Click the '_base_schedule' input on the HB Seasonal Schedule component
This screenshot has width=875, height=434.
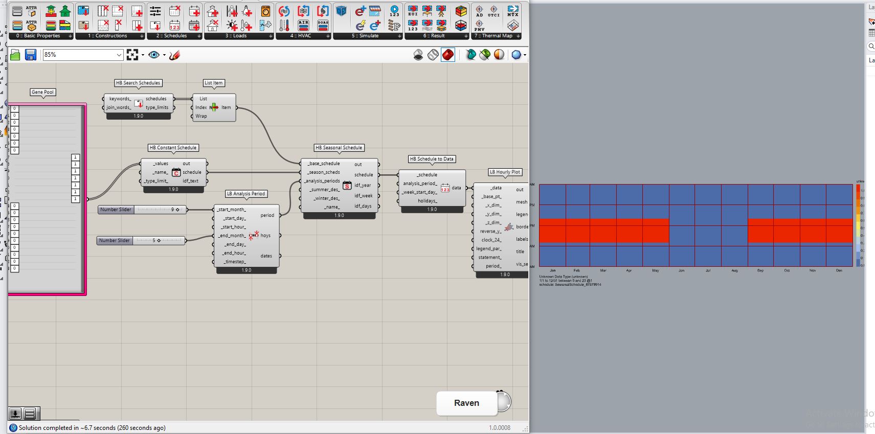[323, 164]
